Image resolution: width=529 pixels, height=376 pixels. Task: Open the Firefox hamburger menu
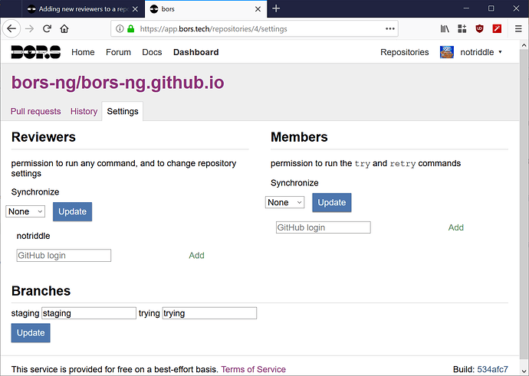(x=518, y=29)
